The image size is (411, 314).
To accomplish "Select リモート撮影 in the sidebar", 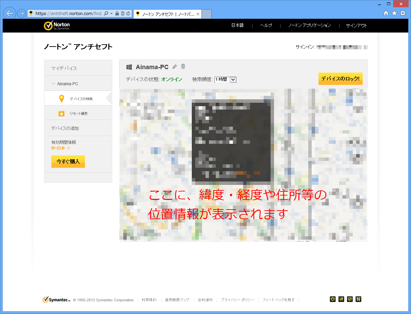I will [78, 113].
